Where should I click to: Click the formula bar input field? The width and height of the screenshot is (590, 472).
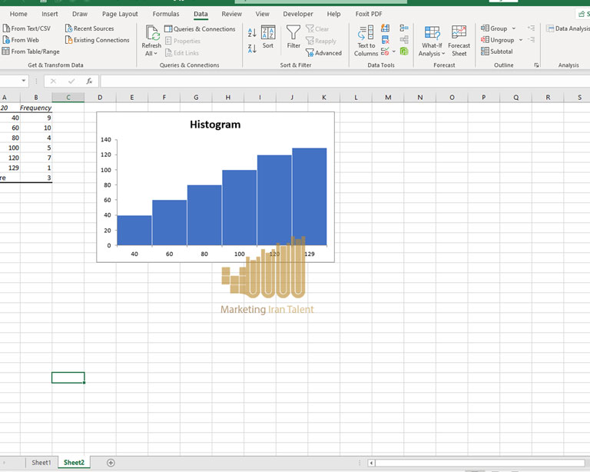(x=338, y=81)
